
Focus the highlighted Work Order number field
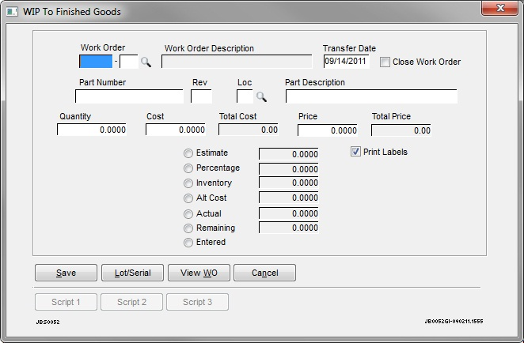[x=96, y=62]
